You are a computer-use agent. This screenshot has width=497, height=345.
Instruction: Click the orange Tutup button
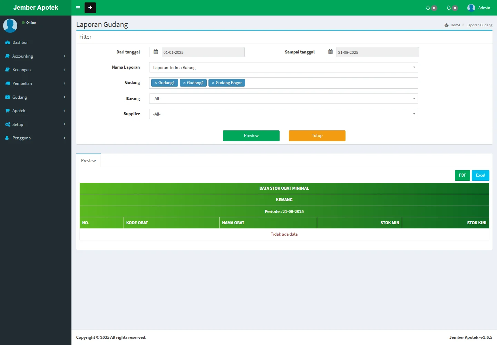click(317, 136)
